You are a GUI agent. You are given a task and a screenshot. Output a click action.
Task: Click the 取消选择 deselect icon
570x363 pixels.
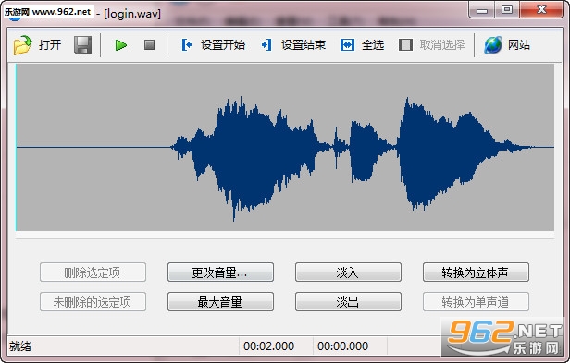coord(405,45)
